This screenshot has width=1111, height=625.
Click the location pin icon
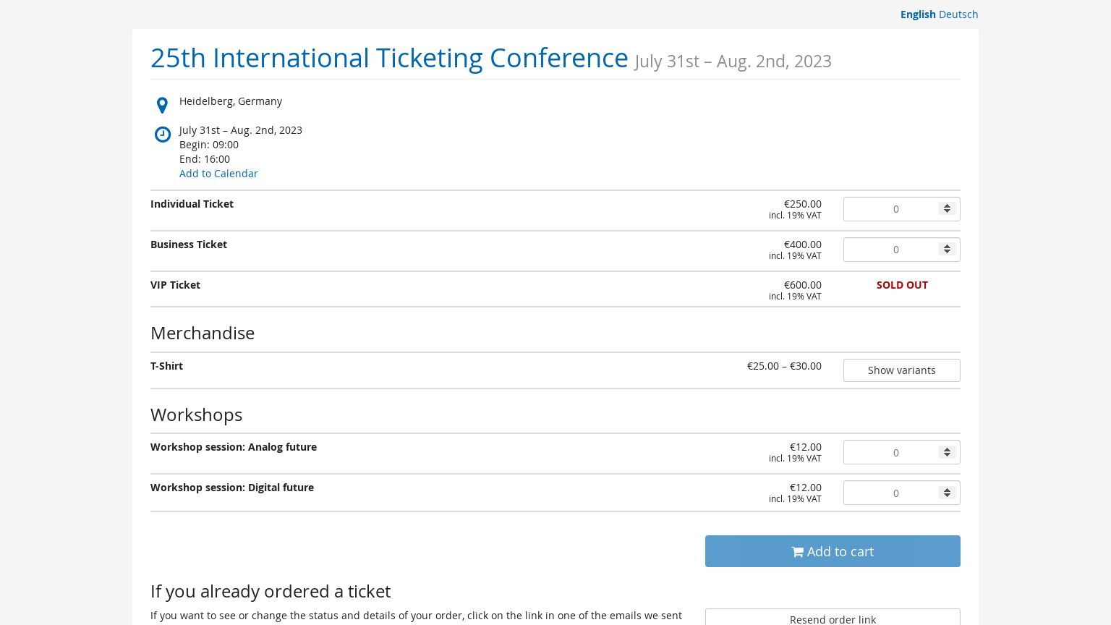pos(163,105)
